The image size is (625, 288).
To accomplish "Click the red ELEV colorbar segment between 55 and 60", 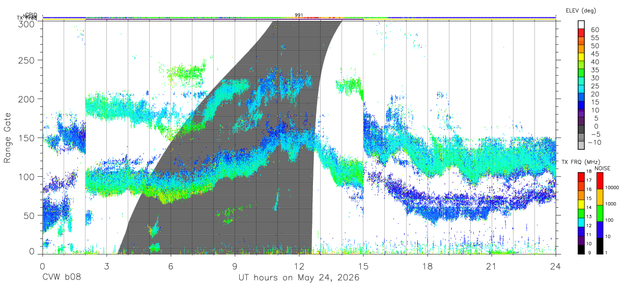I will point(582,33).
